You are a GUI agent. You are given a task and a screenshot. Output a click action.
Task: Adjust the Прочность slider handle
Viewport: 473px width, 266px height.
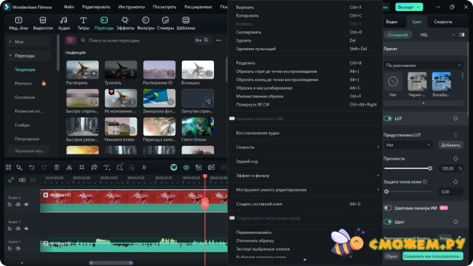(x=430, y=168)
